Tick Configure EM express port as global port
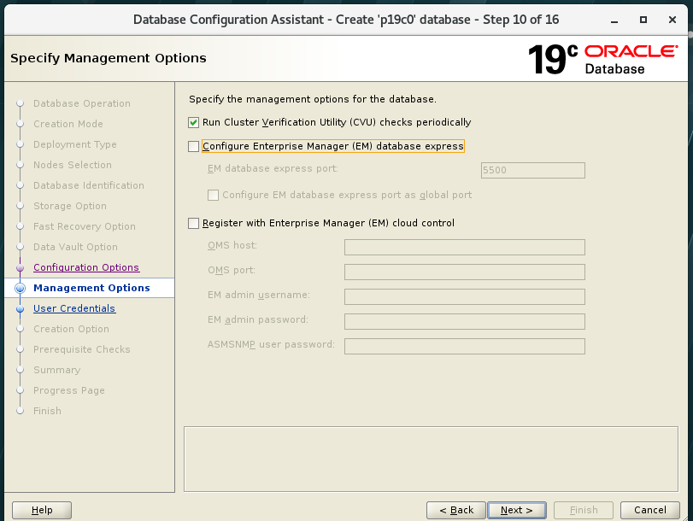Viewport: 693px width, 521px height. click(x=213, y=195)
